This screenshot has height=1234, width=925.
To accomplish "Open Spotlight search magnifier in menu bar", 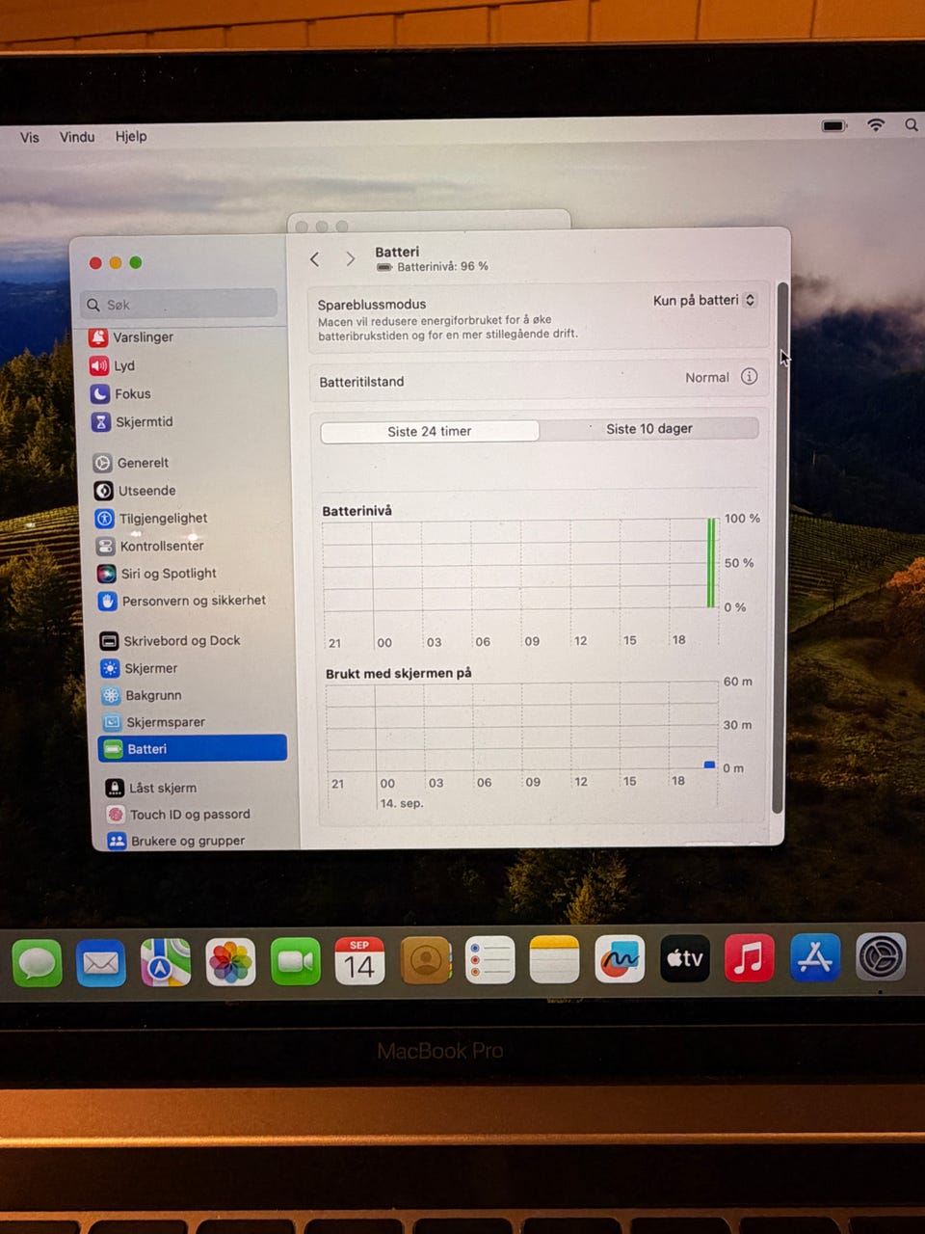I will click(911, 125).
